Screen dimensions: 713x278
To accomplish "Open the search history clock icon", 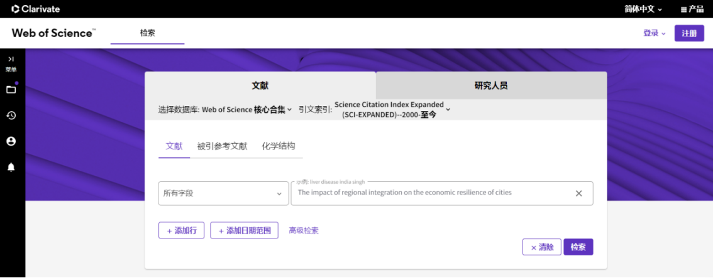I will click(x=11, y=115).
